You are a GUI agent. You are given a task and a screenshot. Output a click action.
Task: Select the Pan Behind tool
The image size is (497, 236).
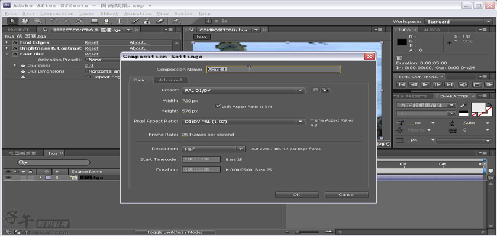(x=78, y=21)
